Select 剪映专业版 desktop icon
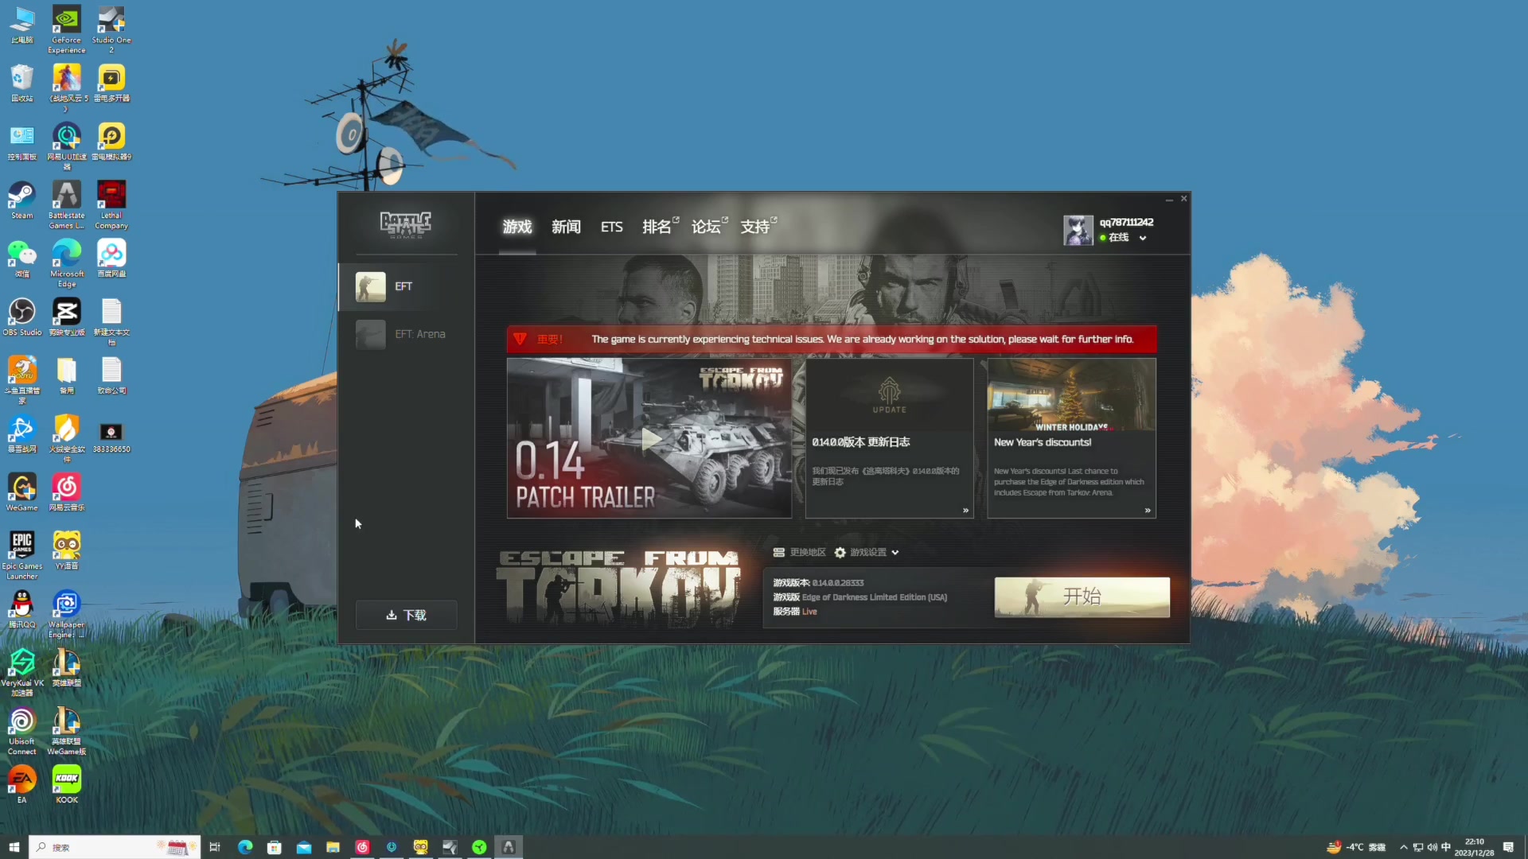This screenshot has width=1528, height=859. 67,317
